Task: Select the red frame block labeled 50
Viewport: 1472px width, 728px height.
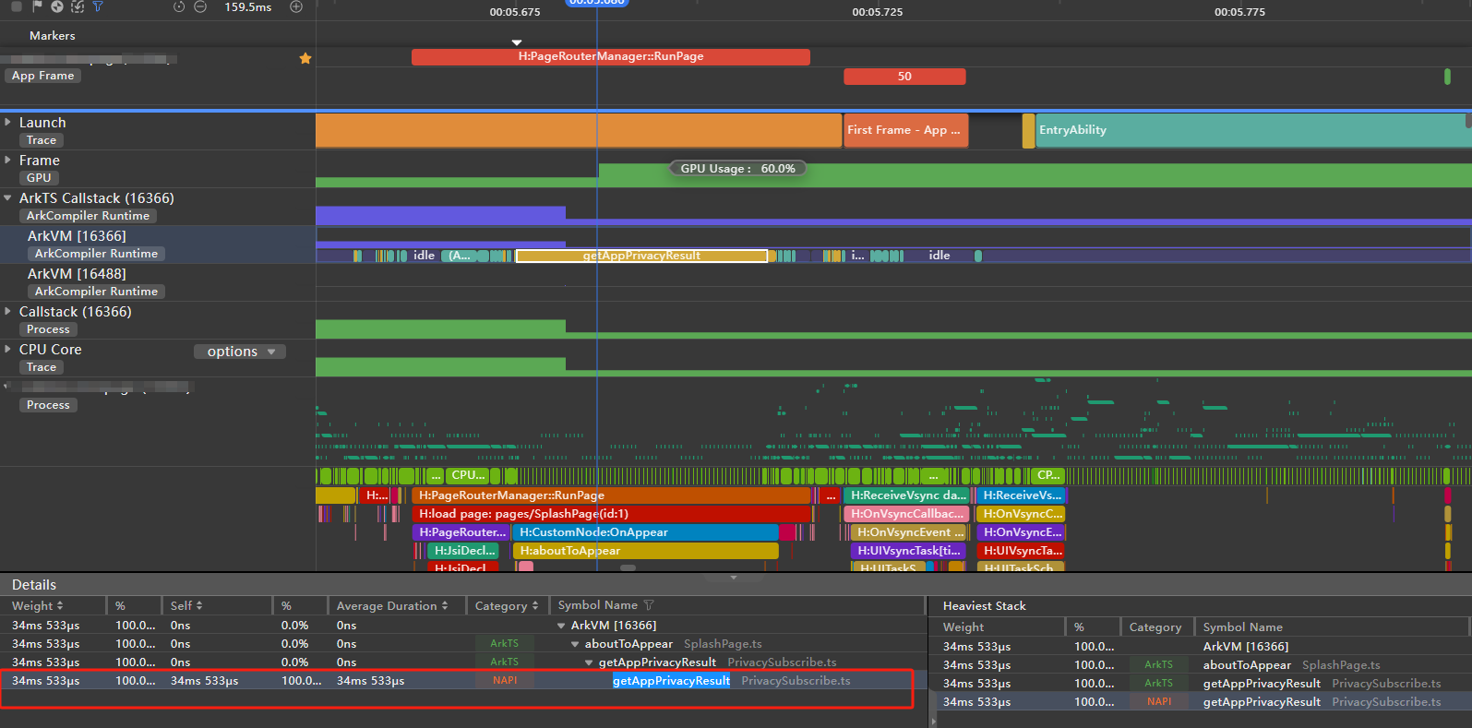Action: 904,77
